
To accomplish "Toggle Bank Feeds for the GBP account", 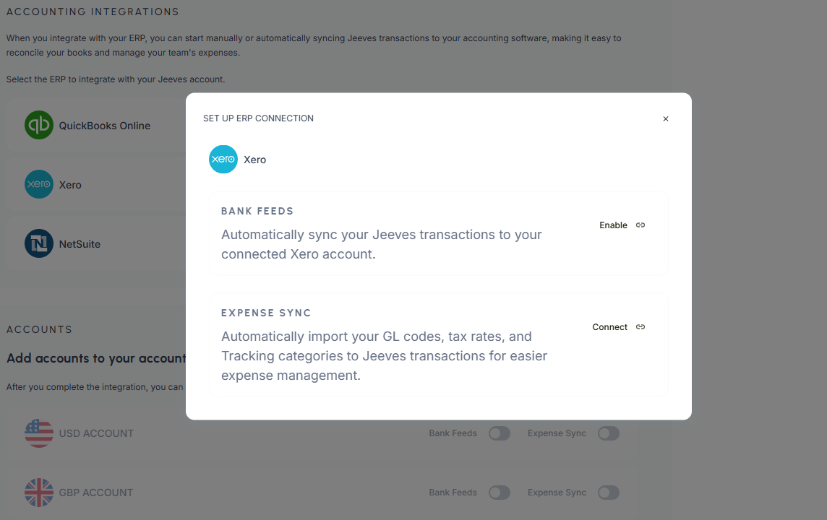I will coord(499,493).
